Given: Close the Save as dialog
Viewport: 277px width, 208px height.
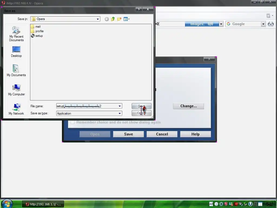Looking at the screenshot, I should (x=148, y=9).
